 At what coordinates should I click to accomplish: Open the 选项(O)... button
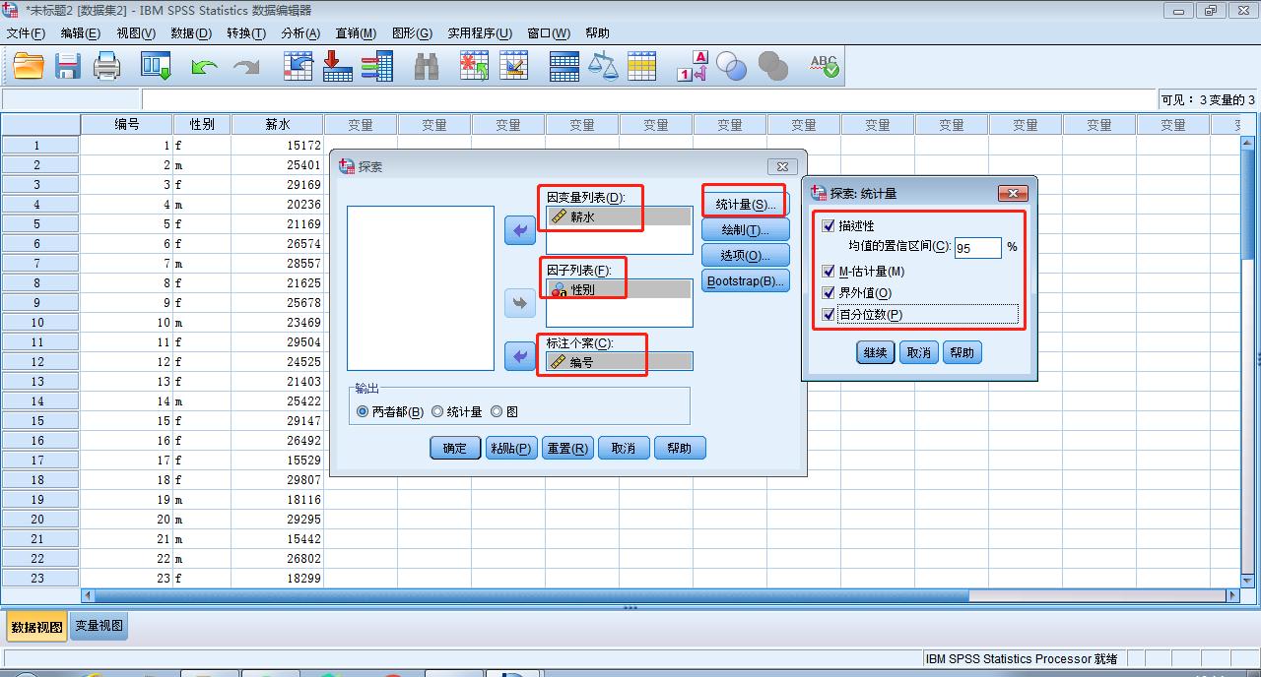click(746, 256)
